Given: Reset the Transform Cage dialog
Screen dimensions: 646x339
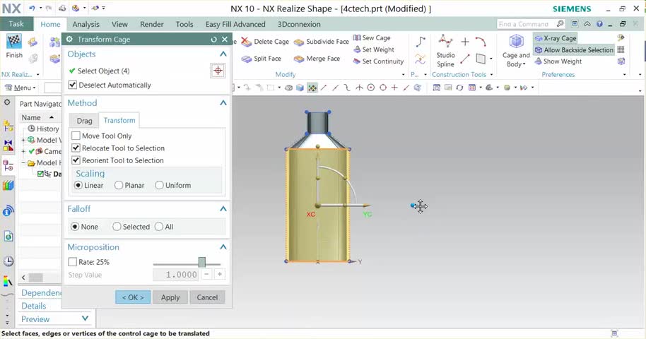Looking at the screenshot, I should point(213,40).
